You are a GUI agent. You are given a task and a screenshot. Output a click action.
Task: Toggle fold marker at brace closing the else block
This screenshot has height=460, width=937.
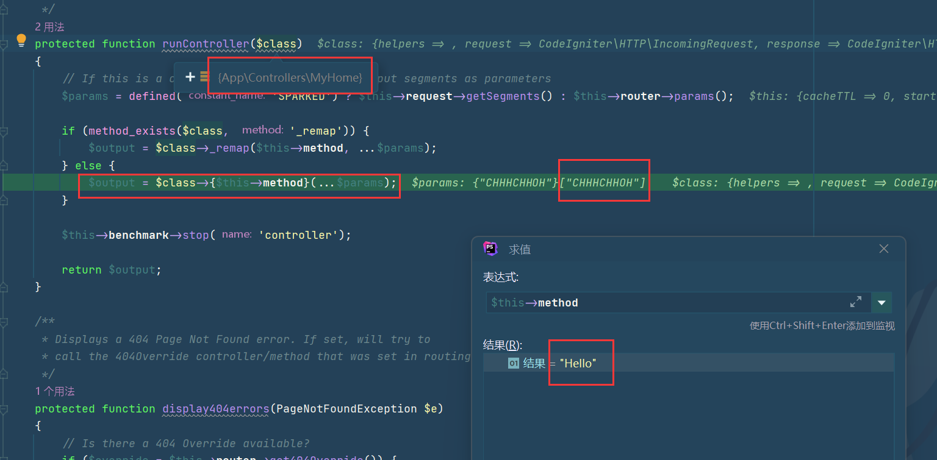pyautogui.click(x=4, y=200)
